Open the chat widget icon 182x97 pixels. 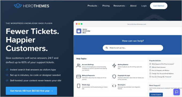click(177, 92)
